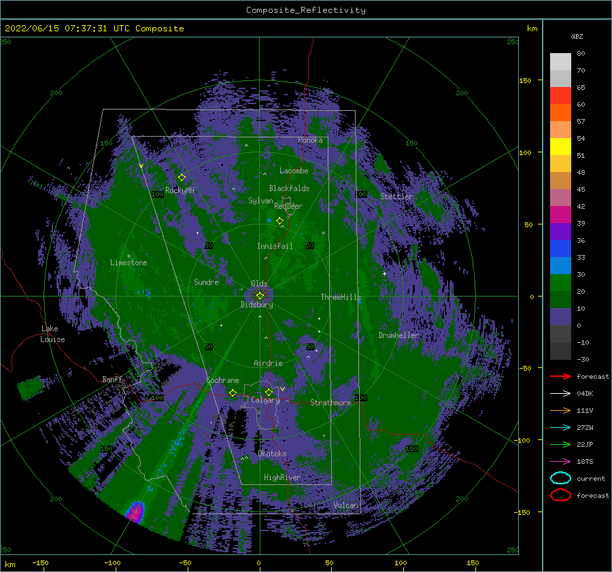Click the current legend text

pyautogui.click(x=591, y=479)
